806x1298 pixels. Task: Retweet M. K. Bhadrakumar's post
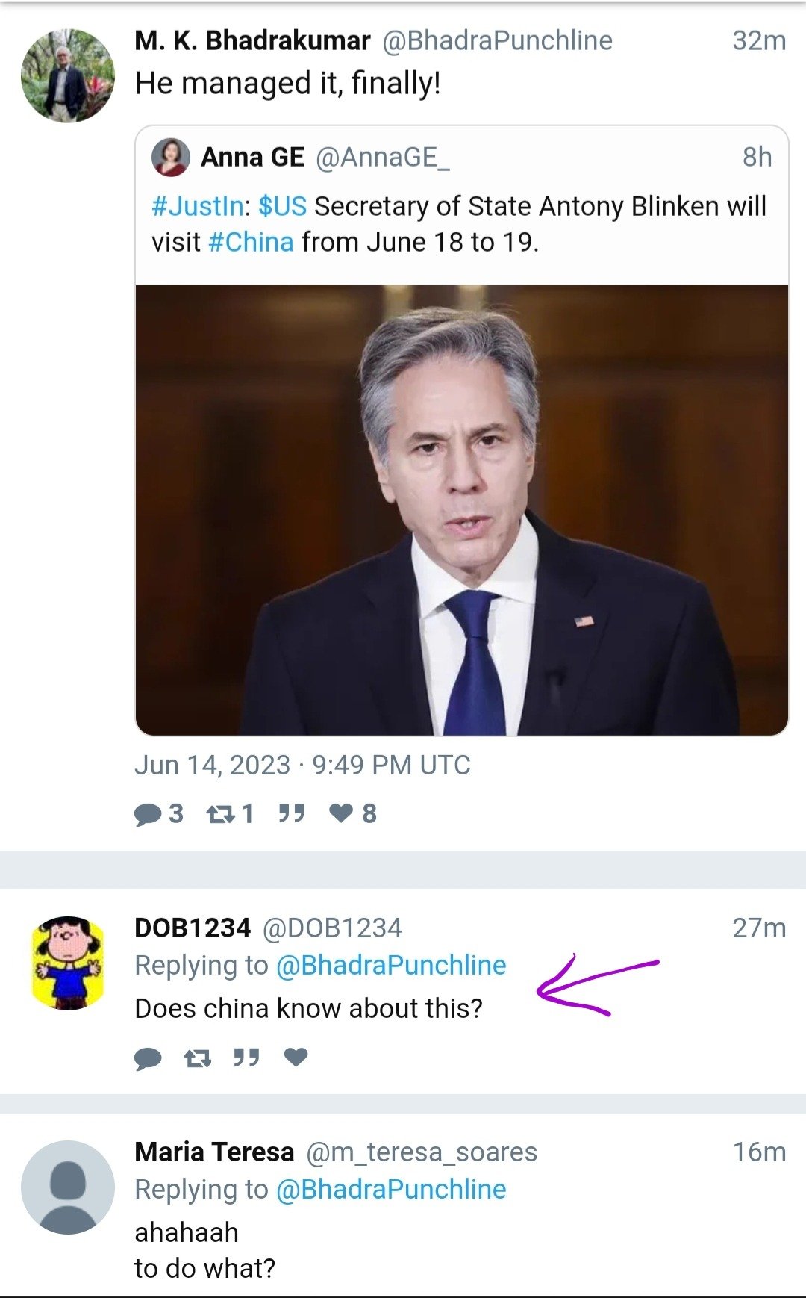(x=221, y=813)
